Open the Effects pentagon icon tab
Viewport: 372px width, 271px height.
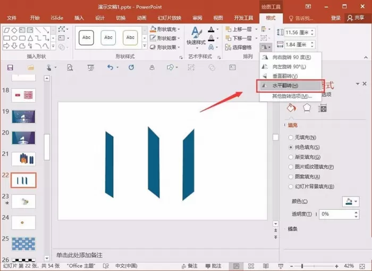click(x=307, y=108)
